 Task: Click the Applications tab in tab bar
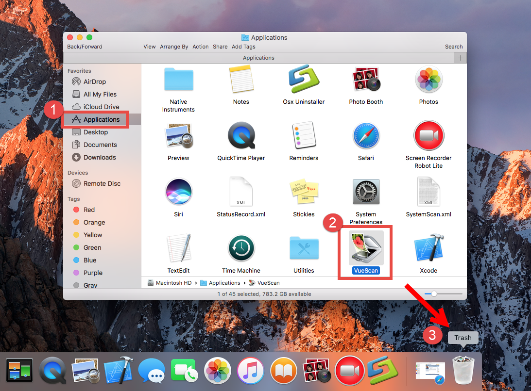click(x=258, y=58)
